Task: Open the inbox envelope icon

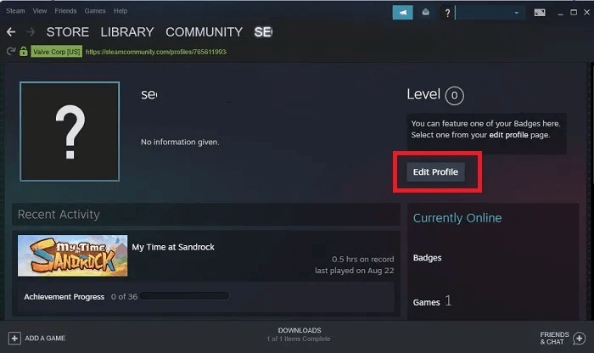Action: tap(426, 13)
